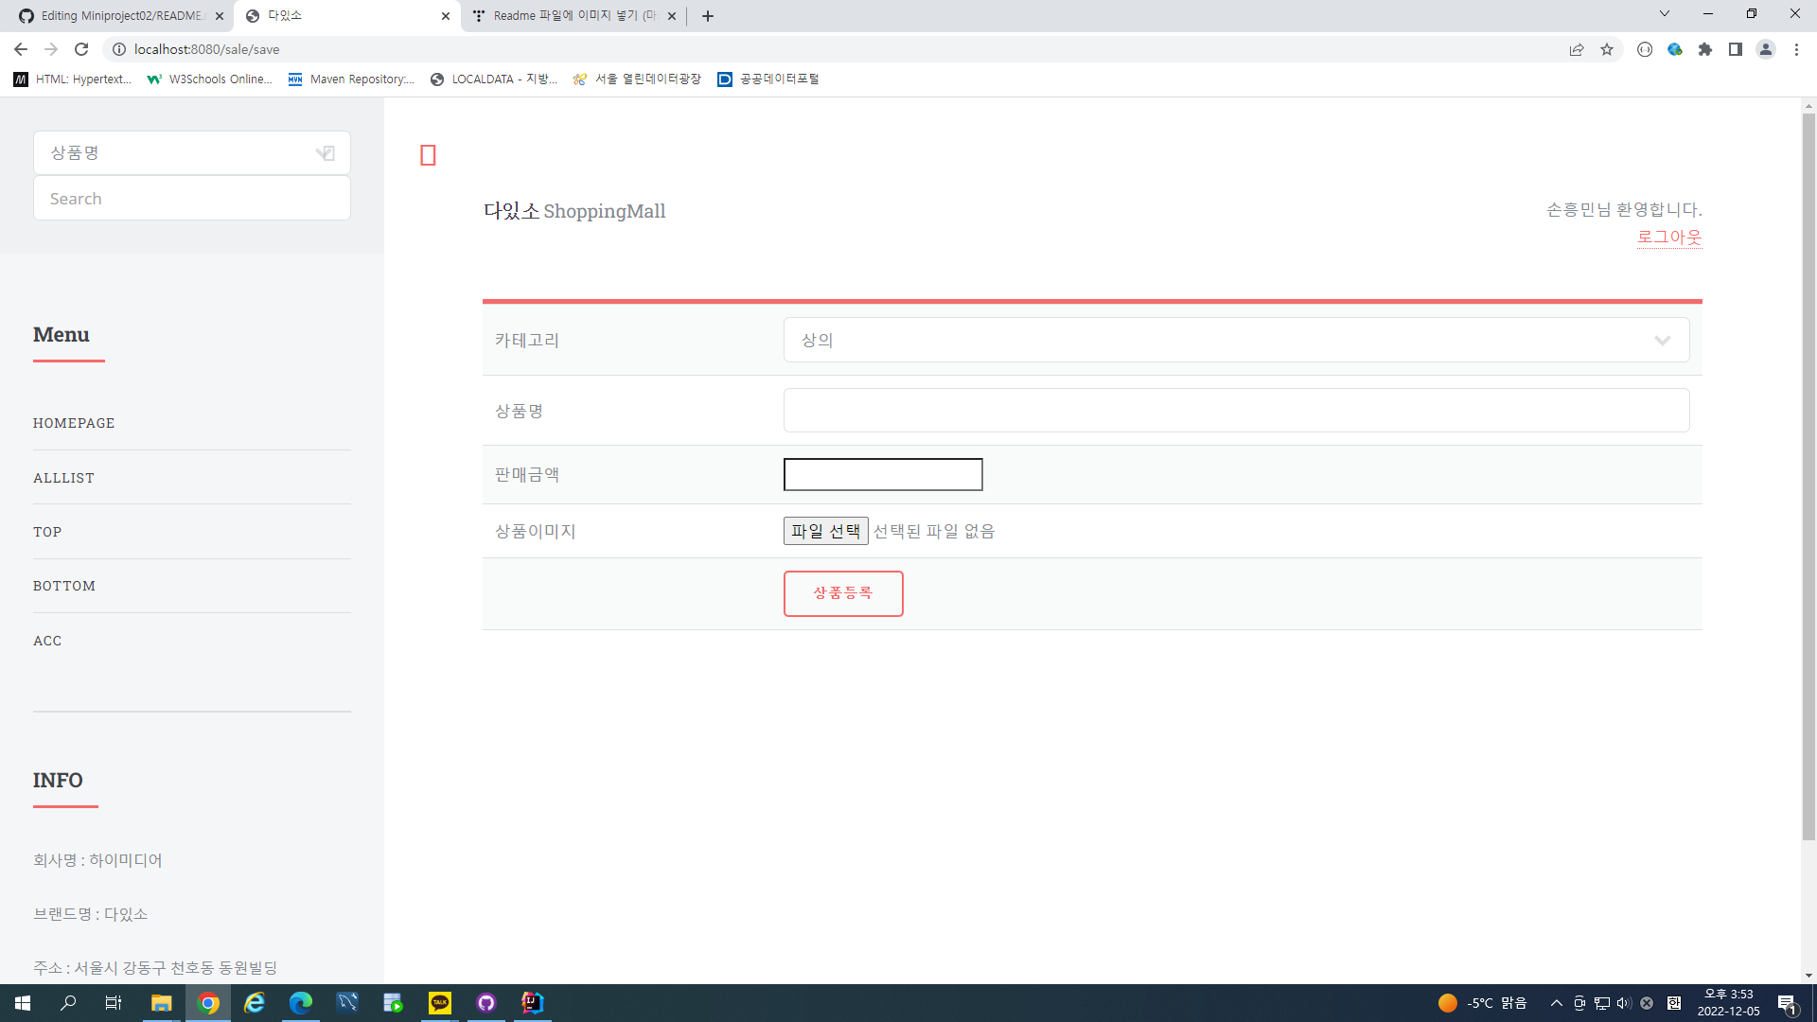Focus the 상품명 product name input

1236,411
